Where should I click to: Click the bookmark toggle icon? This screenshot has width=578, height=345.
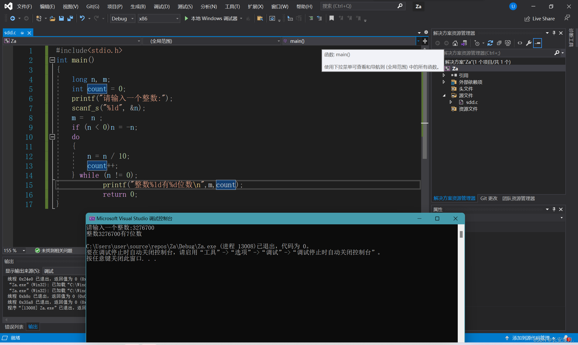[332, 18]
